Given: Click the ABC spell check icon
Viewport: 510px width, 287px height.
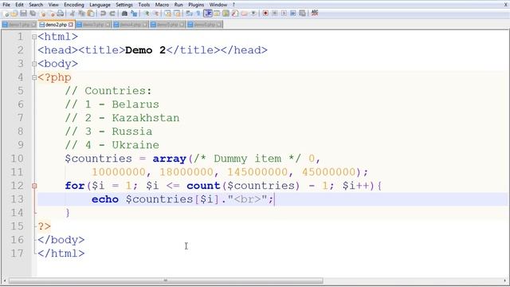Looking at the screenshot, I should coord(315,14).
